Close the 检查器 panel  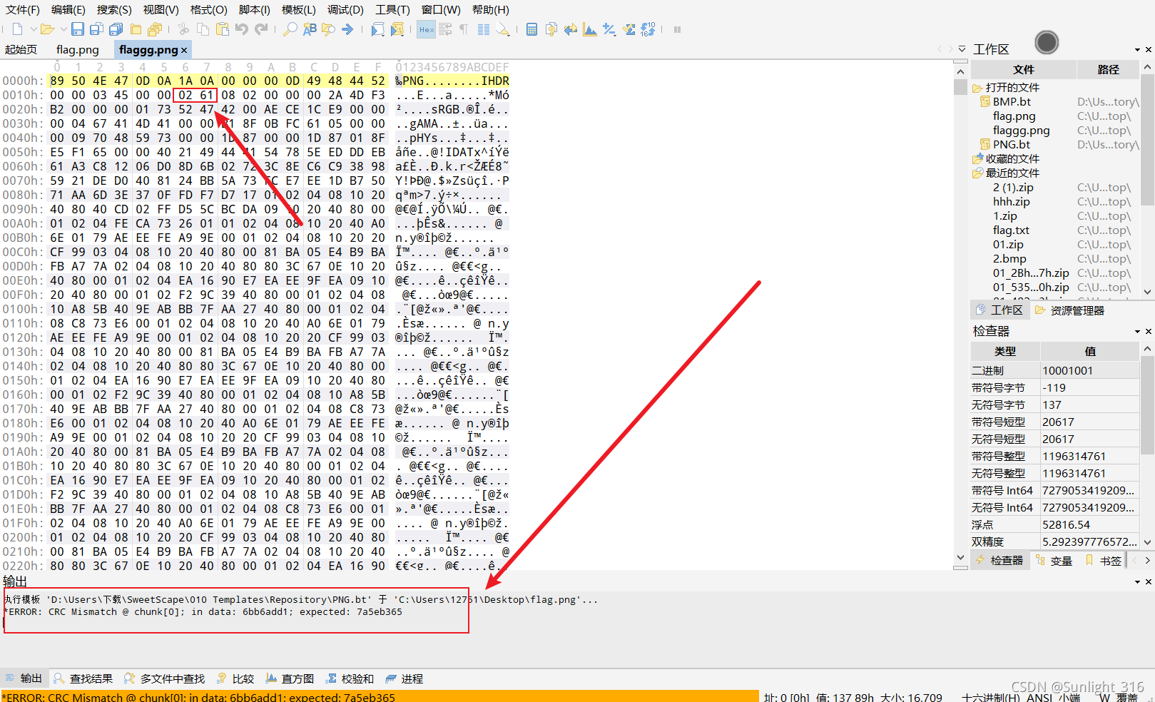point(1148,332)
